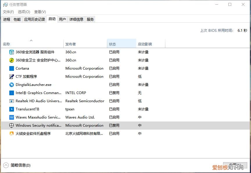The image size is (251, 173).
Task: Click the CTF 加载程序 pen icon
Action: pos(12,77)
